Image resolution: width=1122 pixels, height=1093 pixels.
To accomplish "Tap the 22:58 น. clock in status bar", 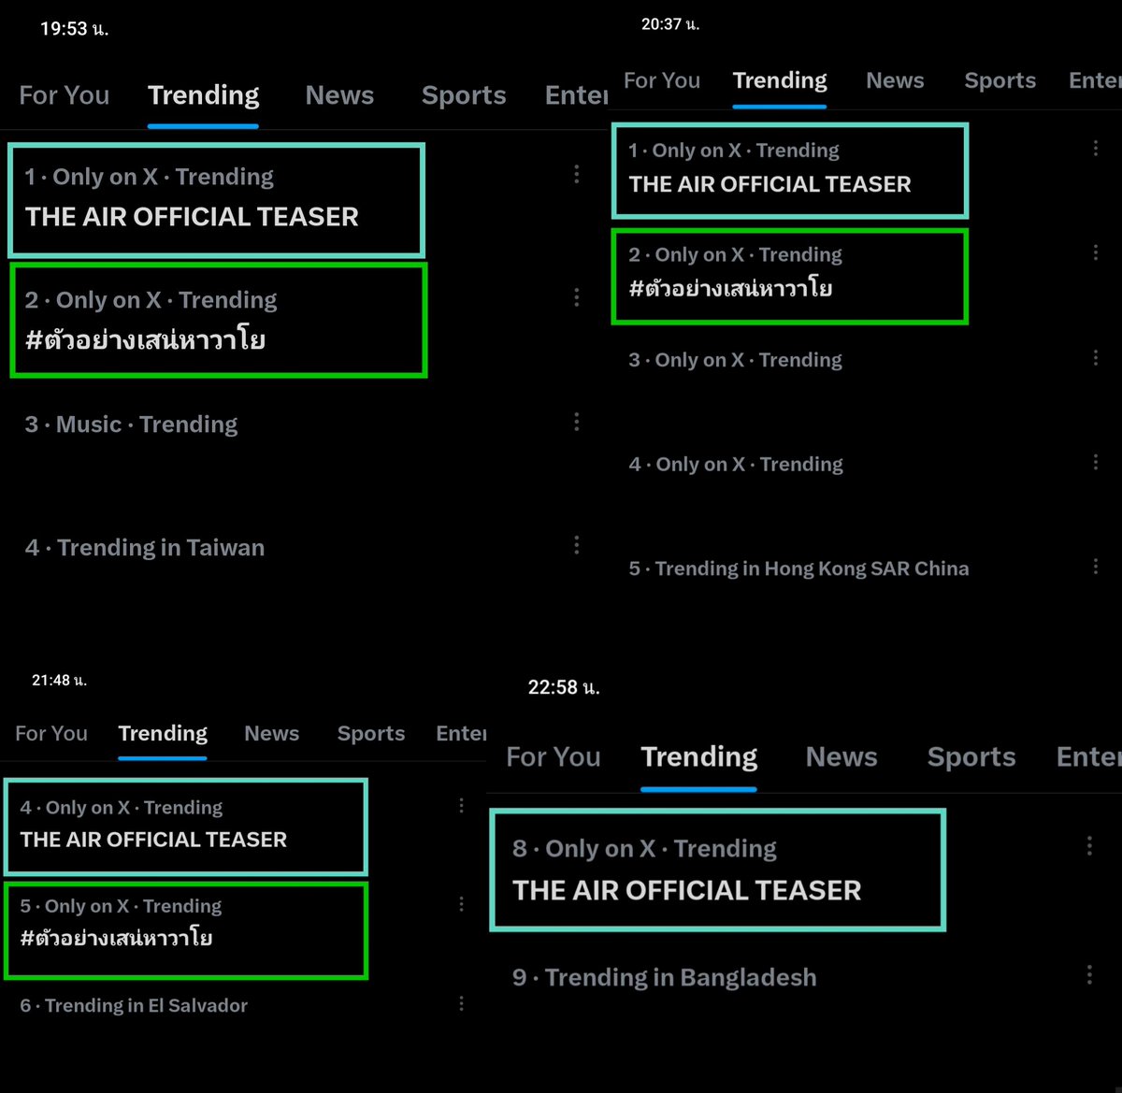I will coord(564,687).
